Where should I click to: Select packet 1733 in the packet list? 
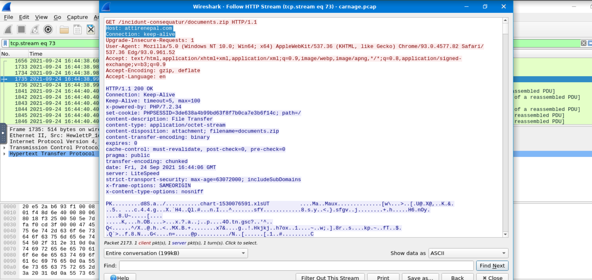[50, 67]
